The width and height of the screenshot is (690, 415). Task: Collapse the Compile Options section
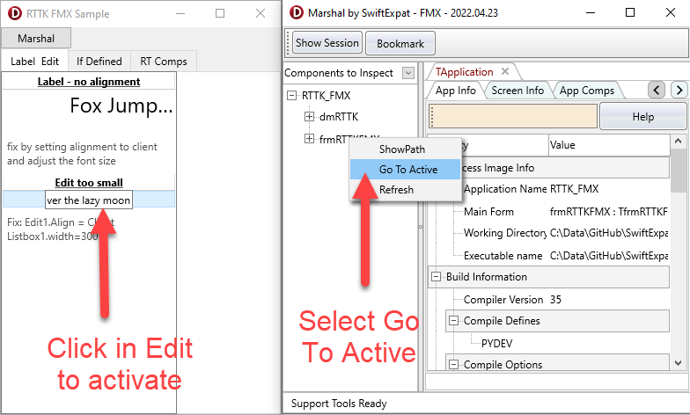click(x=453, y=364)
